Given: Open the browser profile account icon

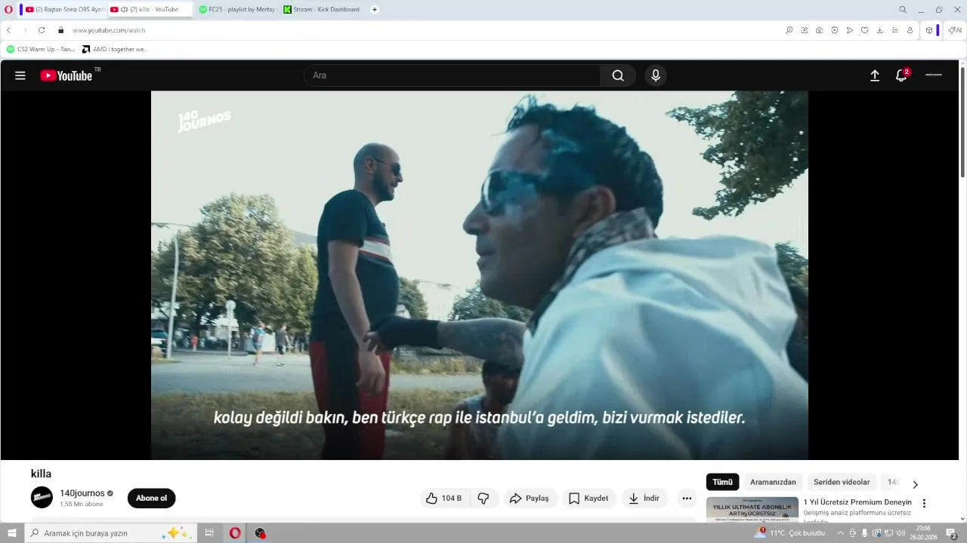Looking at the screenshot, I should tap(910, 30).
